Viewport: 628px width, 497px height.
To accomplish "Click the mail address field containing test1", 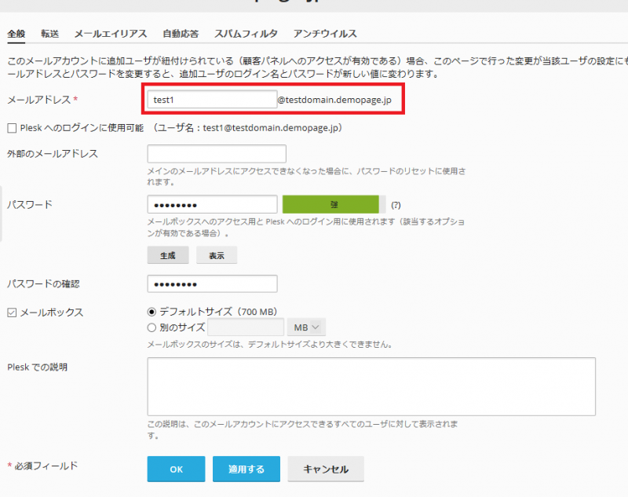I will coord(211,100).
